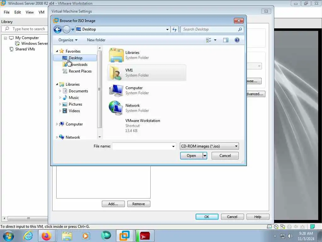Viewport: 322px width, 242px height.
Task: Select the Network globe icon in file list
Action: tap(116, 108)
